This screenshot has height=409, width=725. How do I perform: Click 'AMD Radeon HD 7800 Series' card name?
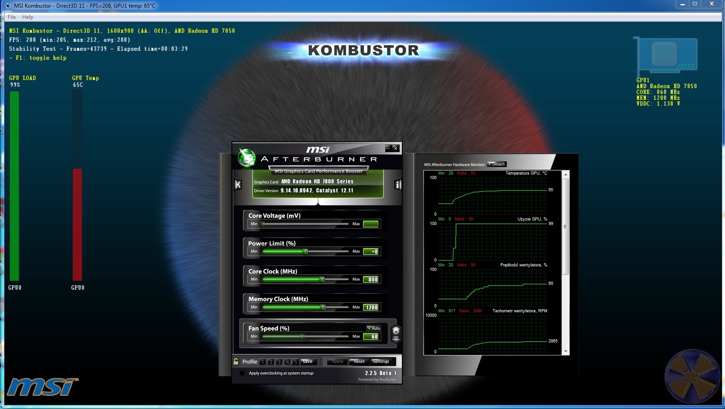317,181
